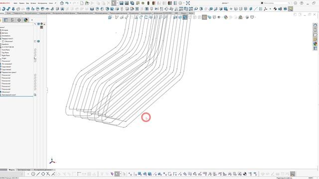The width and height of the screenshot is (319, 179).
Task: Switch to the Модель bottom tab
Action: [11, 170]
